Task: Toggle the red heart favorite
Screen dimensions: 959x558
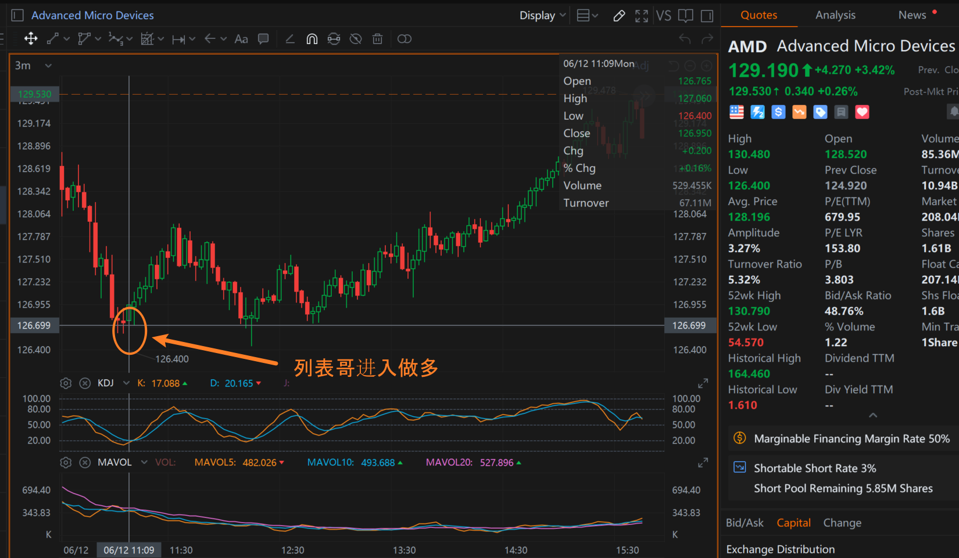Action: [x=862, y=112]
